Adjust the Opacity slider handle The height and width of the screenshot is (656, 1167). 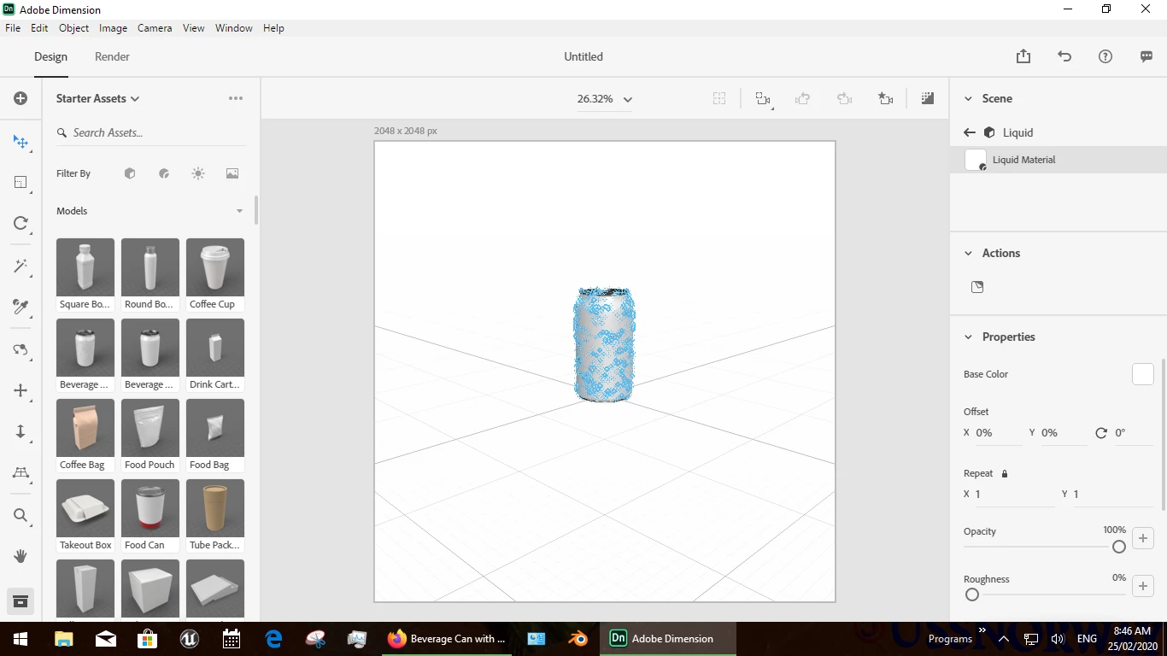(x=1119, y=547)
